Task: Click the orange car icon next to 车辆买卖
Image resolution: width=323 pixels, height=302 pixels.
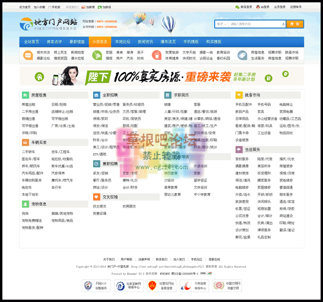Action: 25,143
